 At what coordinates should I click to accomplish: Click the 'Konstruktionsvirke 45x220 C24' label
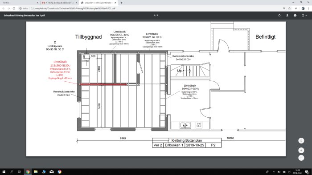[x=64, y=93]
